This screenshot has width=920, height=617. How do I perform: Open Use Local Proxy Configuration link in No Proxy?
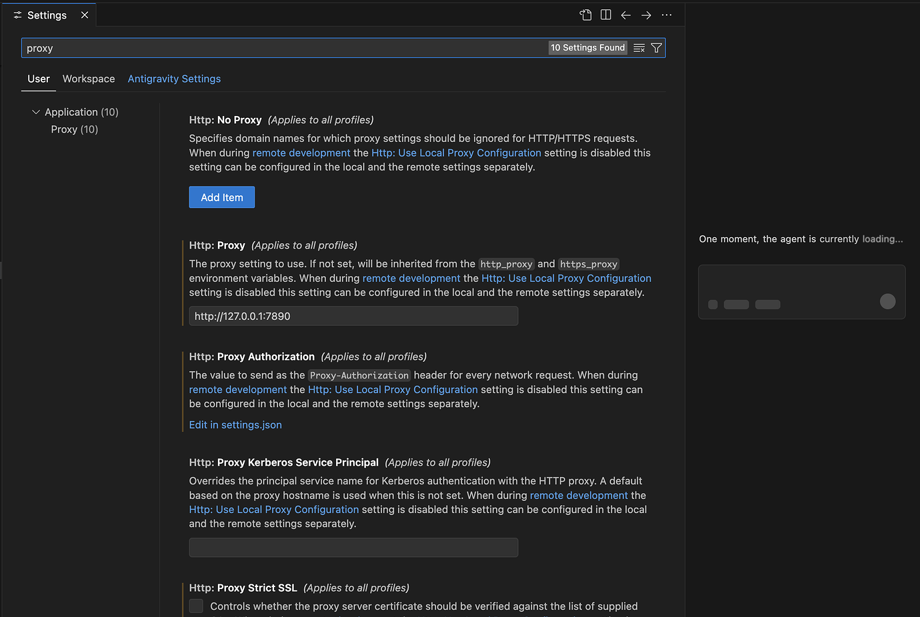(x=456, y=153)
